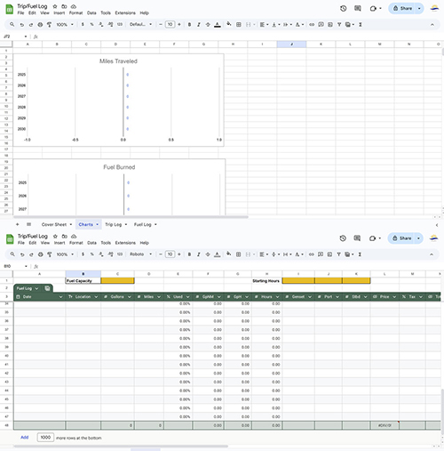Open name box dropdown in bottom window
The image size is (444, 451).
pos(26,266)
